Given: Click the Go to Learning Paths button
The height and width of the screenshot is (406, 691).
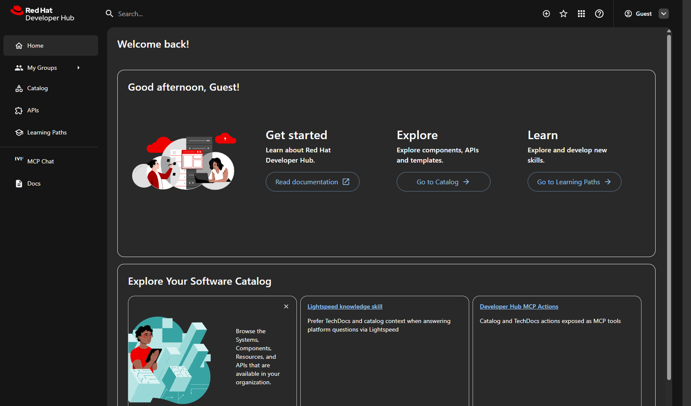Looking at the screenshot, I should [574, 182].
